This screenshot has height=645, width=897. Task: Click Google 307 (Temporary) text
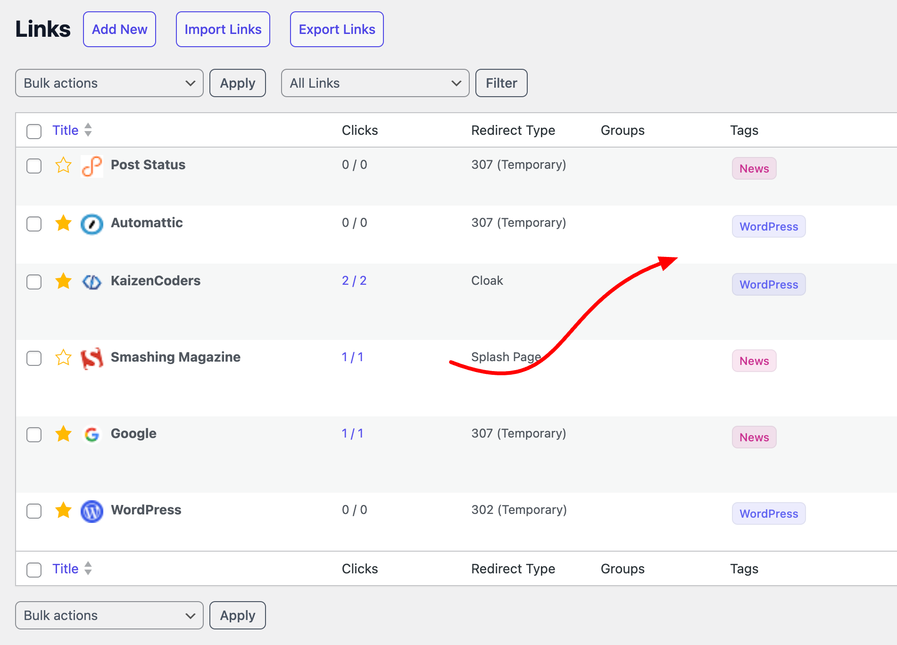click(519, 433)
